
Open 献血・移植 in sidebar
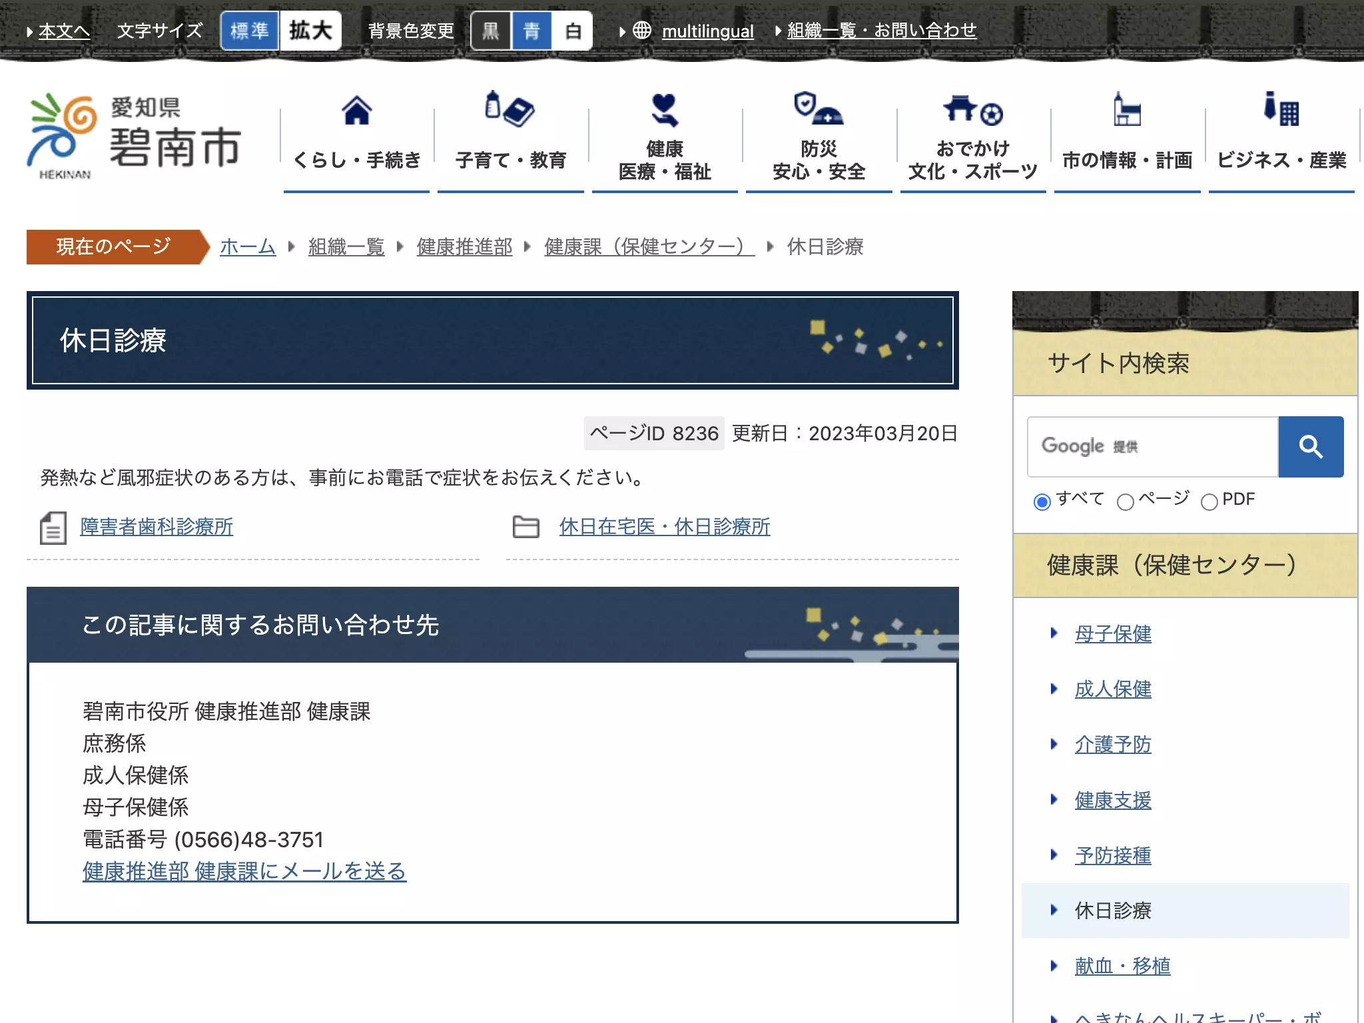(x=1122, y=966)
